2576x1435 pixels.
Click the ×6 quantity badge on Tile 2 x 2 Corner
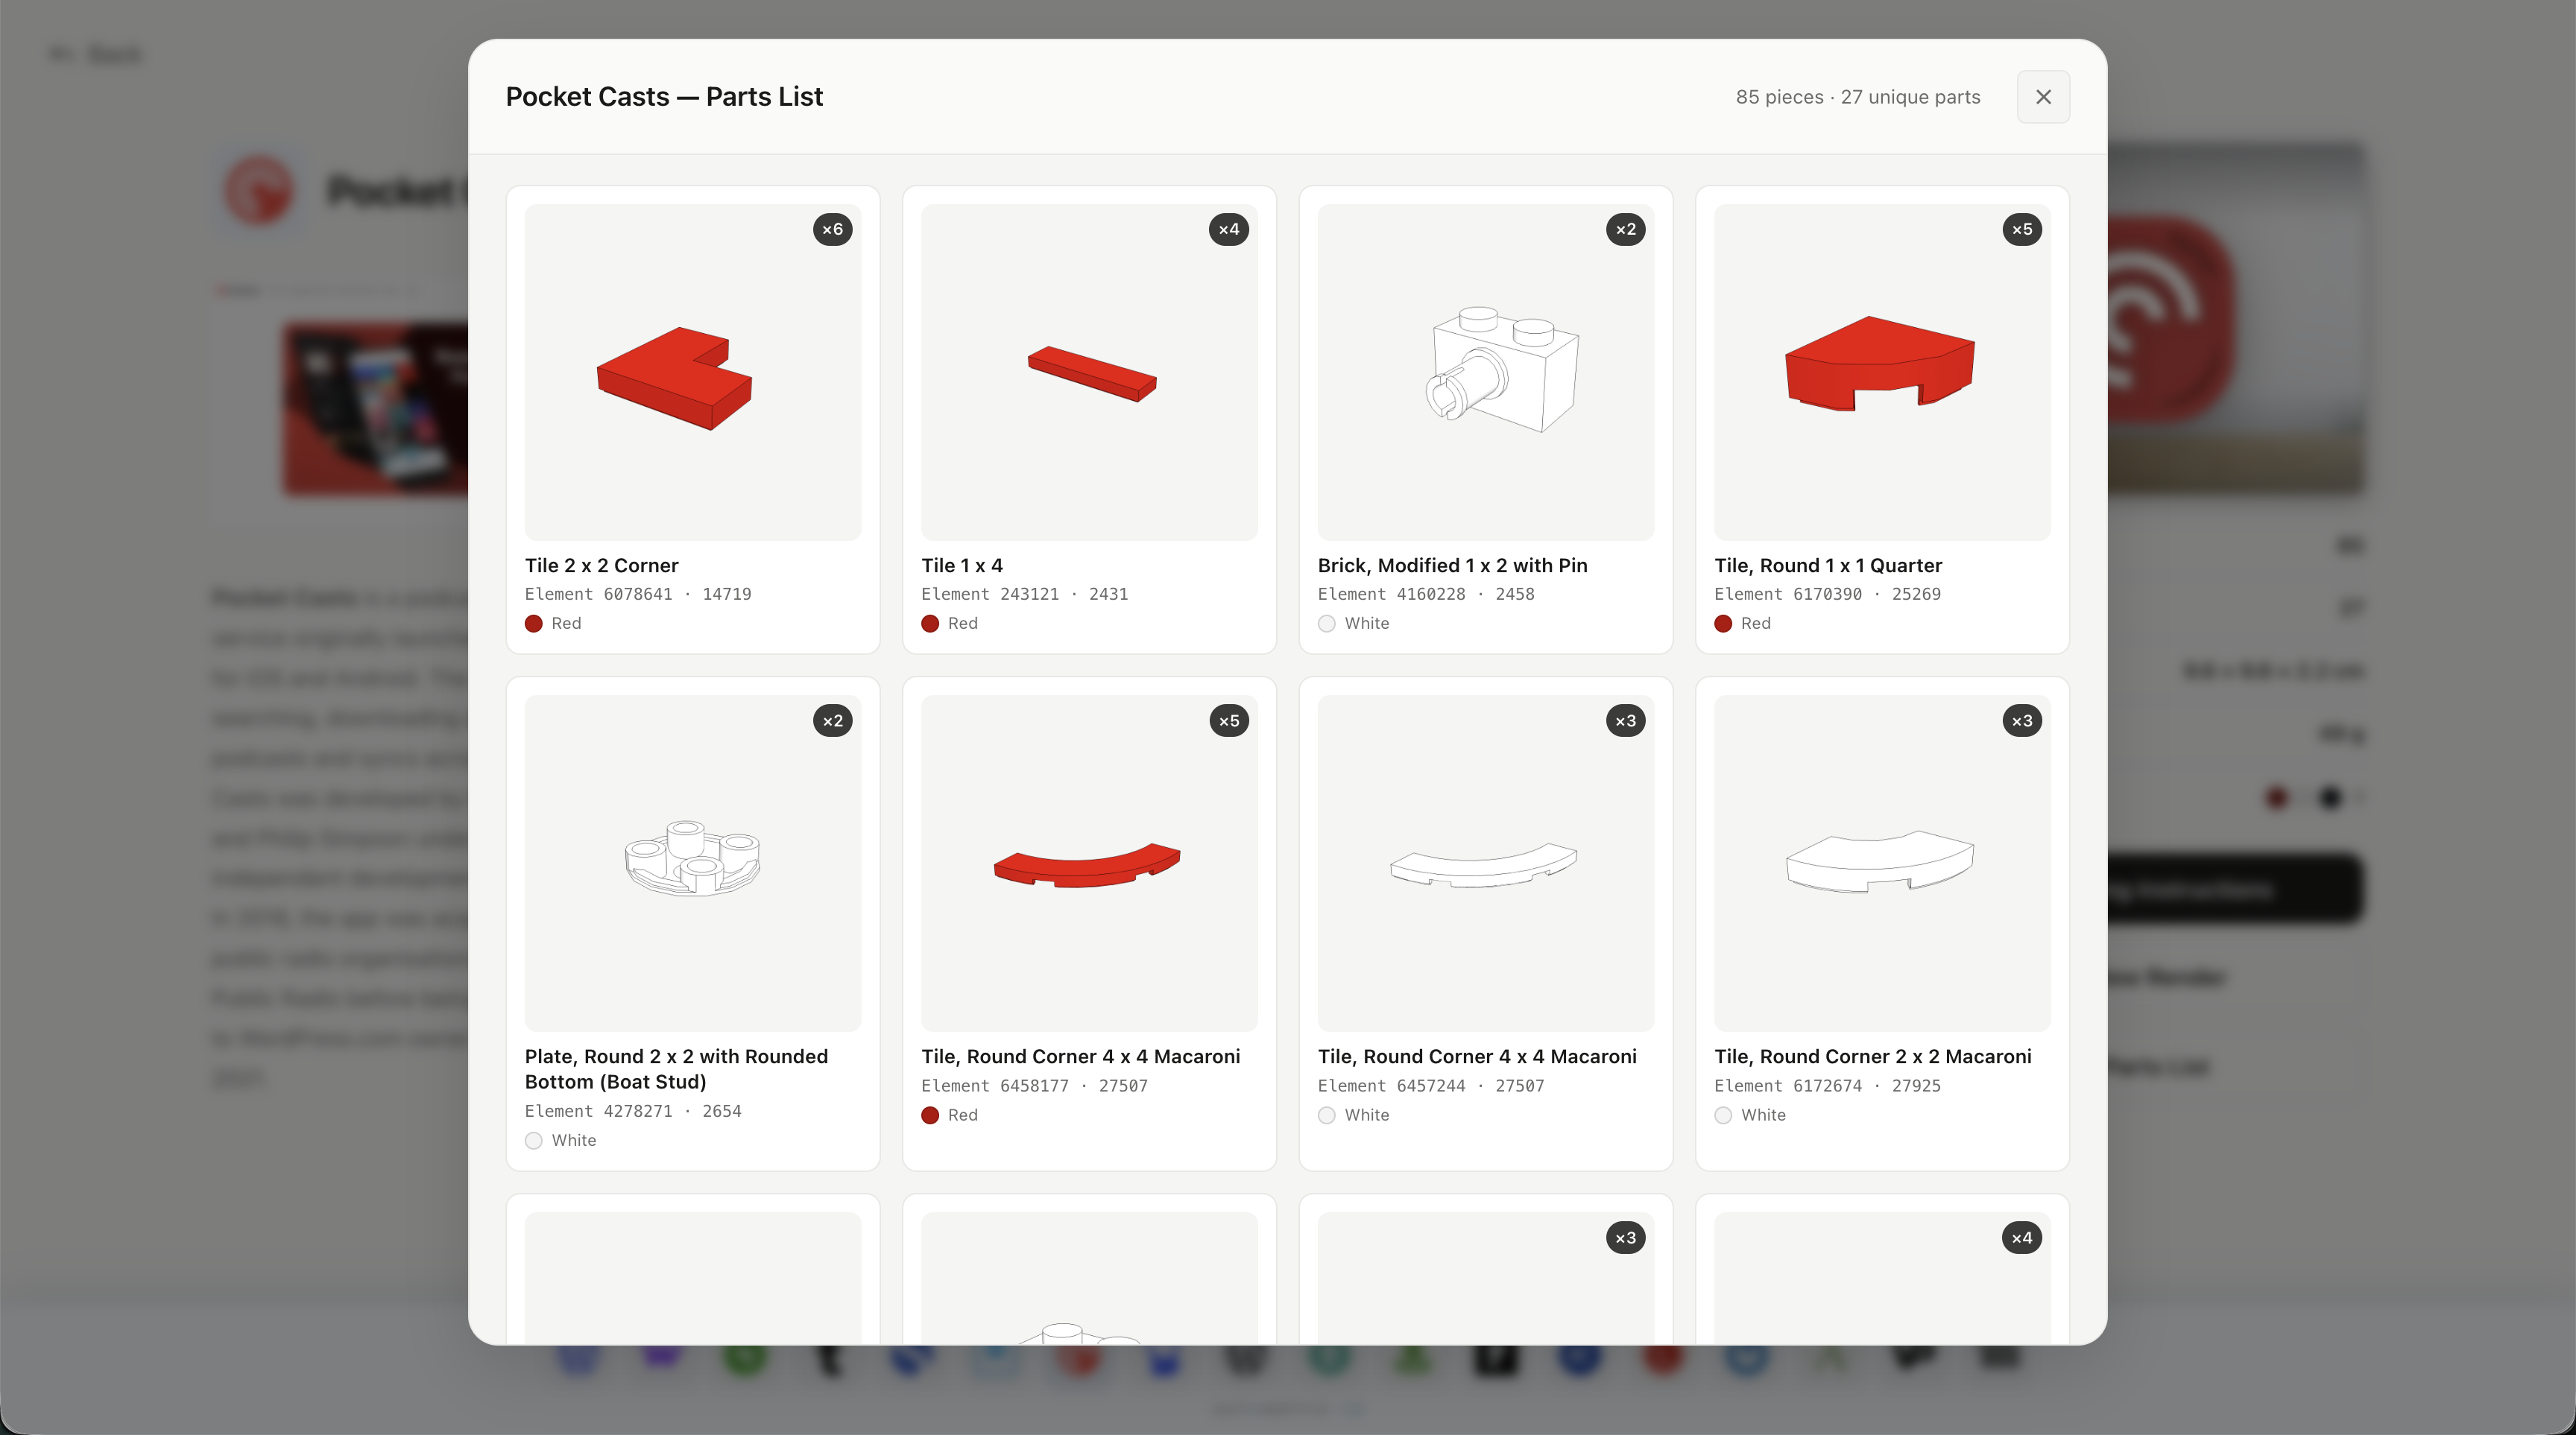coord(833,229)
